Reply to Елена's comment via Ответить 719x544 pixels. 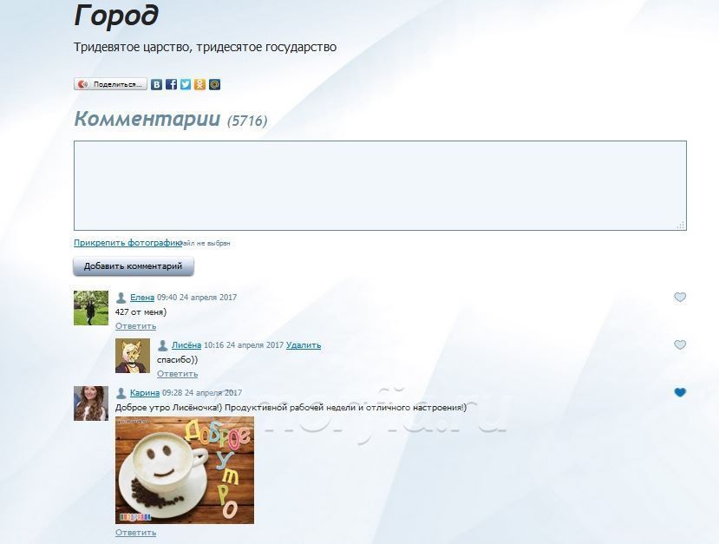pyautogui.click(x=135, y=326)
